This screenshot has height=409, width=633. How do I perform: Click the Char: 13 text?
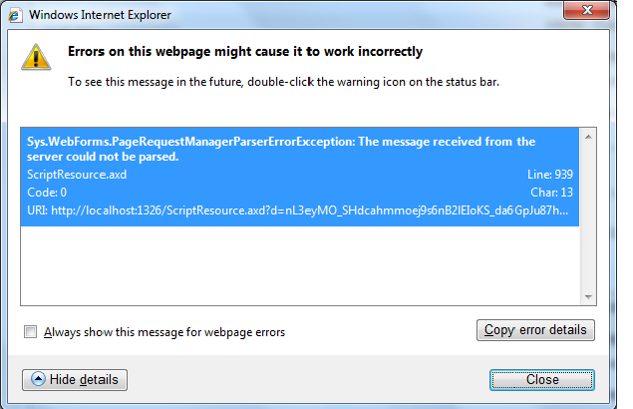point(551,193)
